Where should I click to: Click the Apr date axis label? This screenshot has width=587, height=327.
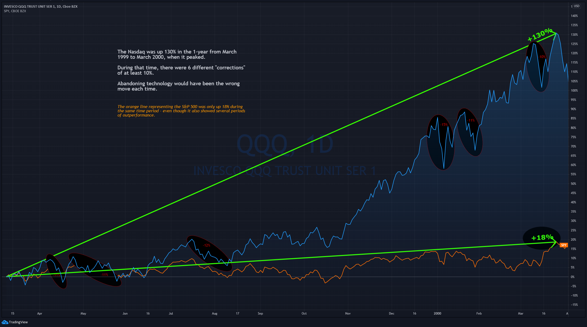(x=40, y=313)
